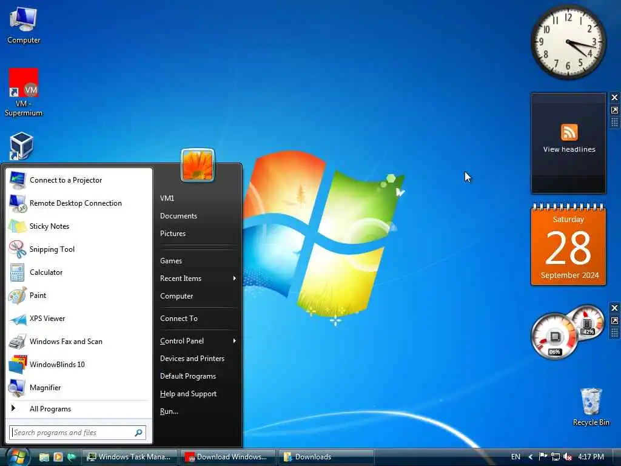Open Computer from Start menu right pane

(x=176, y=296)
